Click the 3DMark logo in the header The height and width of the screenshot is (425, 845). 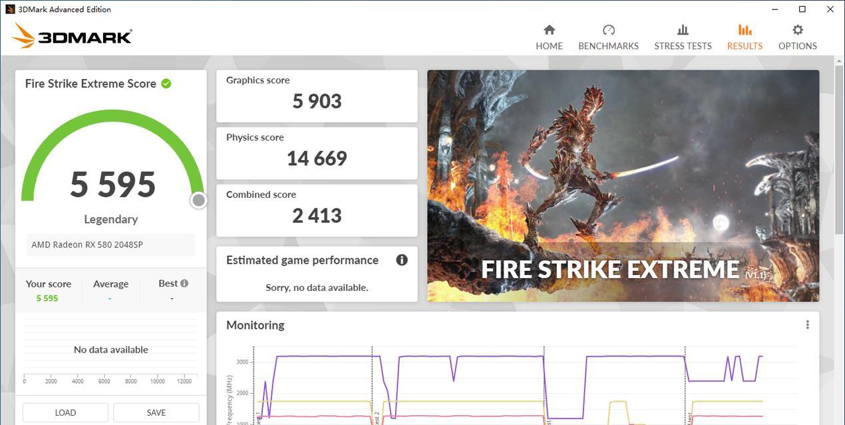72,36
